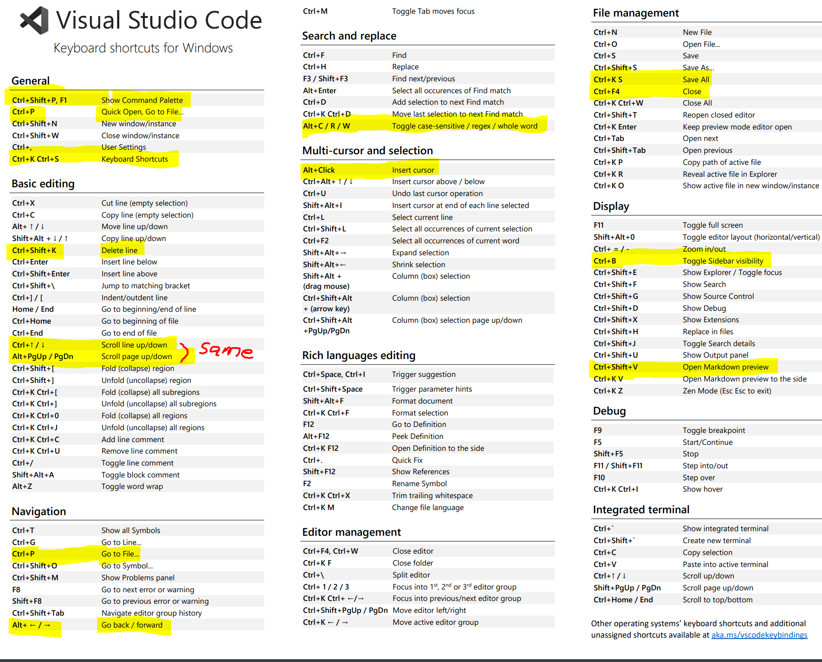Click 'Move active editor group' text
The width and height of the screenshot is (822, 662).
pyautogui.click(x=436, y=622)
